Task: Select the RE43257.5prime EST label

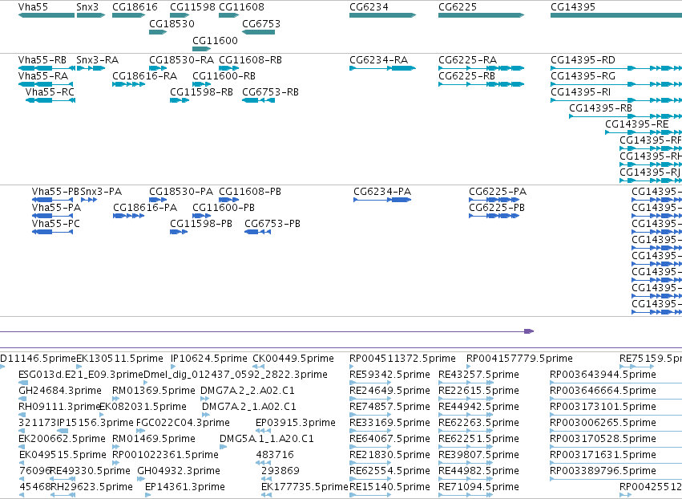Action: tap(479, 375)
